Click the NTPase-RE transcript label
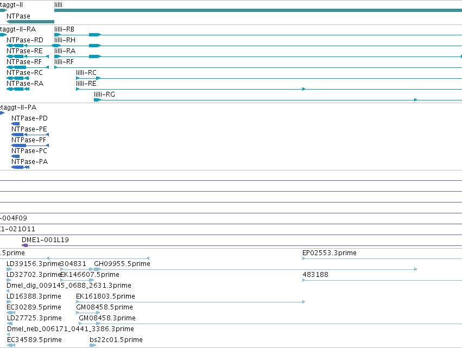The width and height of the screenshot is (462, 348). tap(24, 51)
